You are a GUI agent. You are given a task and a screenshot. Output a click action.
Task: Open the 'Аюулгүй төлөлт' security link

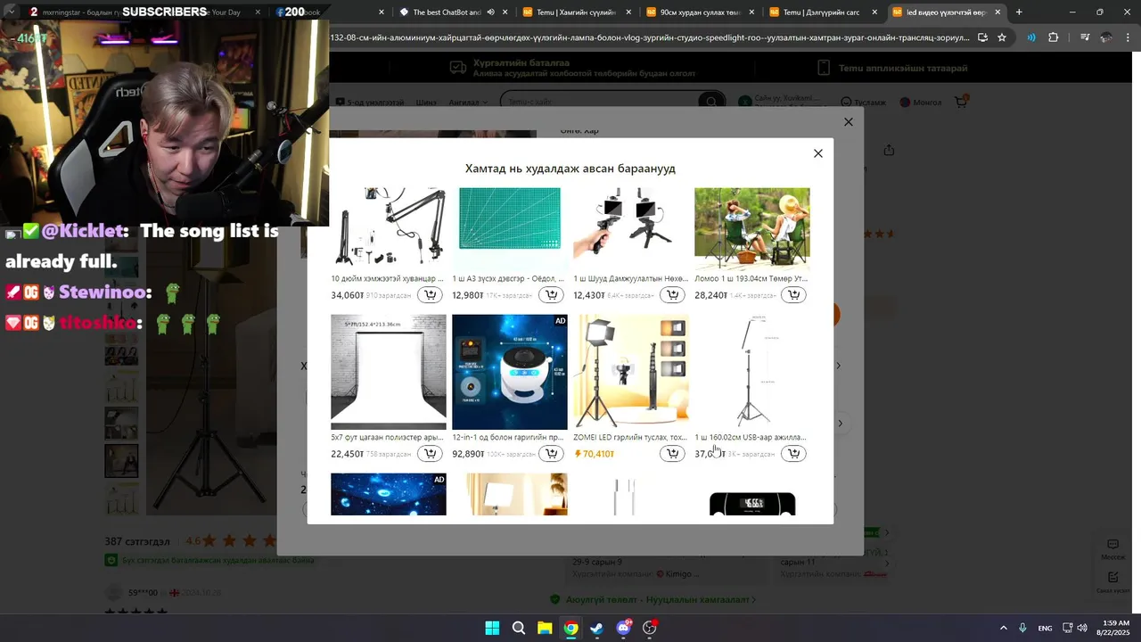(660, 600)
